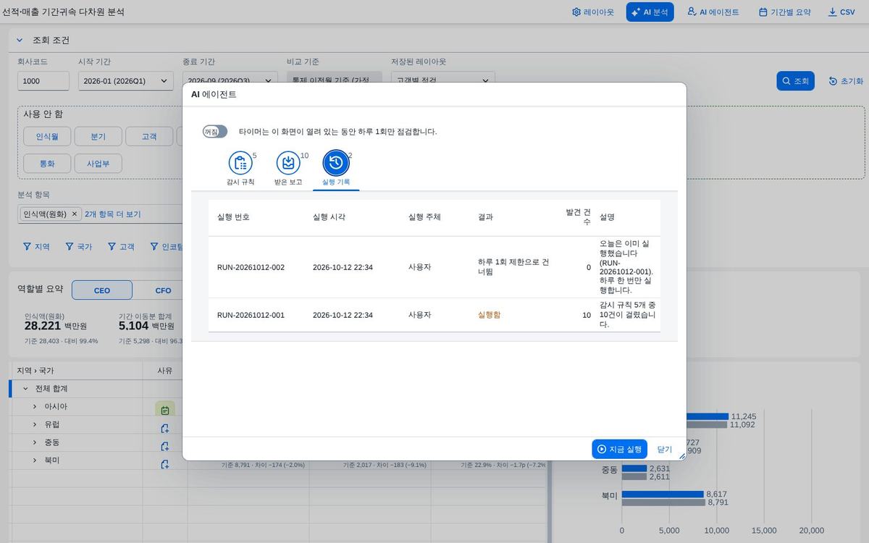The image size is (869, 543).
Task: Add a reason note for 유럽 row
Action: [x=165, y=429]
